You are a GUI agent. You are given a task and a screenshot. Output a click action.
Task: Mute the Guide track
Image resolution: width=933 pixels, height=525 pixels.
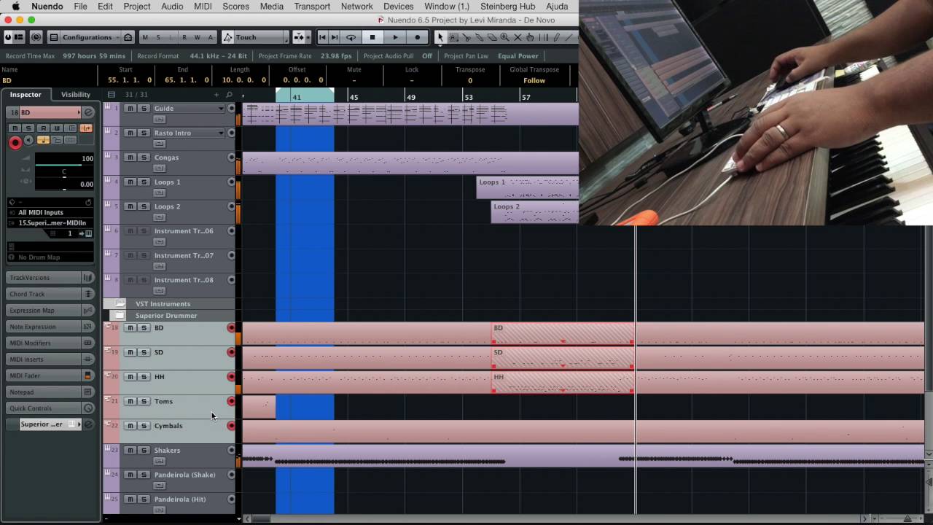130,109
